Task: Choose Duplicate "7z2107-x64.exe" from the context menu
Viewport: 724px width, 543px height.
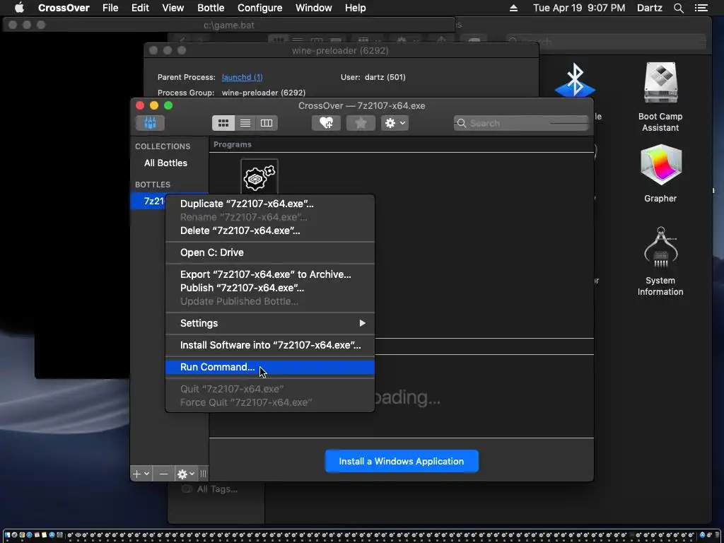Action: [x=269, y=204]
